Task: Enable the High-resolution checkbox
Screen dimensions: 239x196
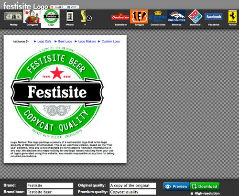Action: click(x=192, y=194)
